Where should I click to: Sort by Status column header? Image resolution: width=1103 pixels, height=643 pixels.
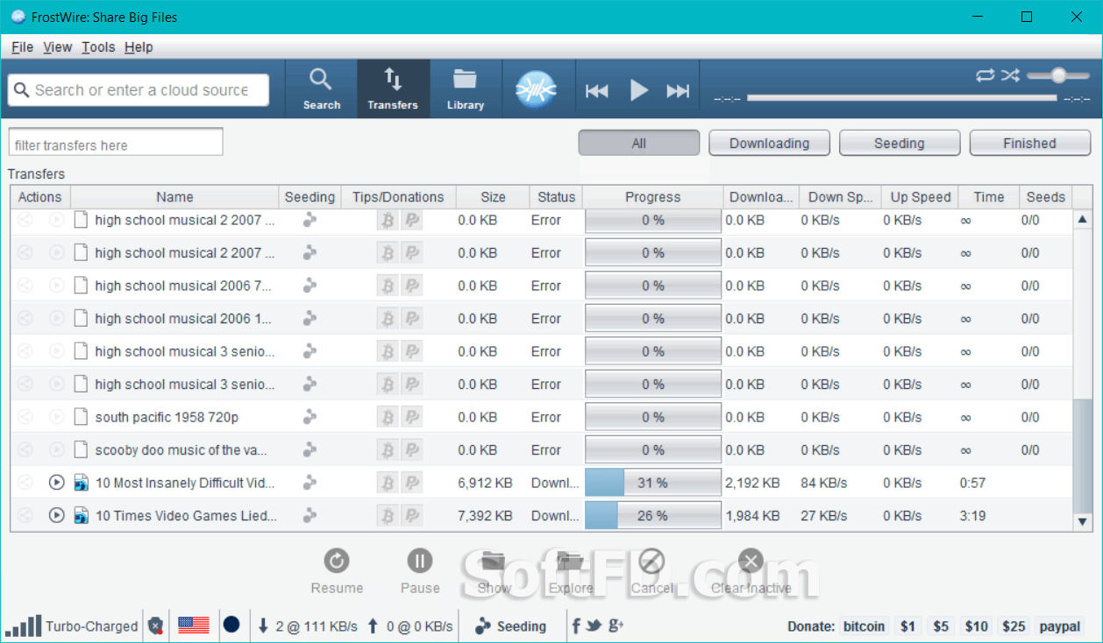557,197
